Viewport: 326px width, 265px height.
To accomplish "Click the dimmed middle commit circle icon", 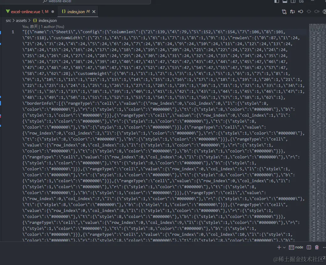I will (x=309, y=12).
